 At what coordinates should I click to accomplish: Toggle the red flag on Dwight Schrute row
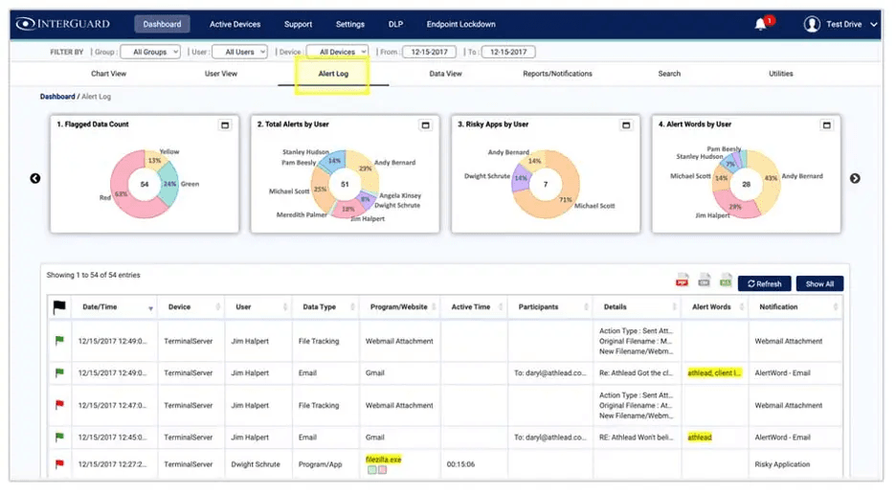58,464
